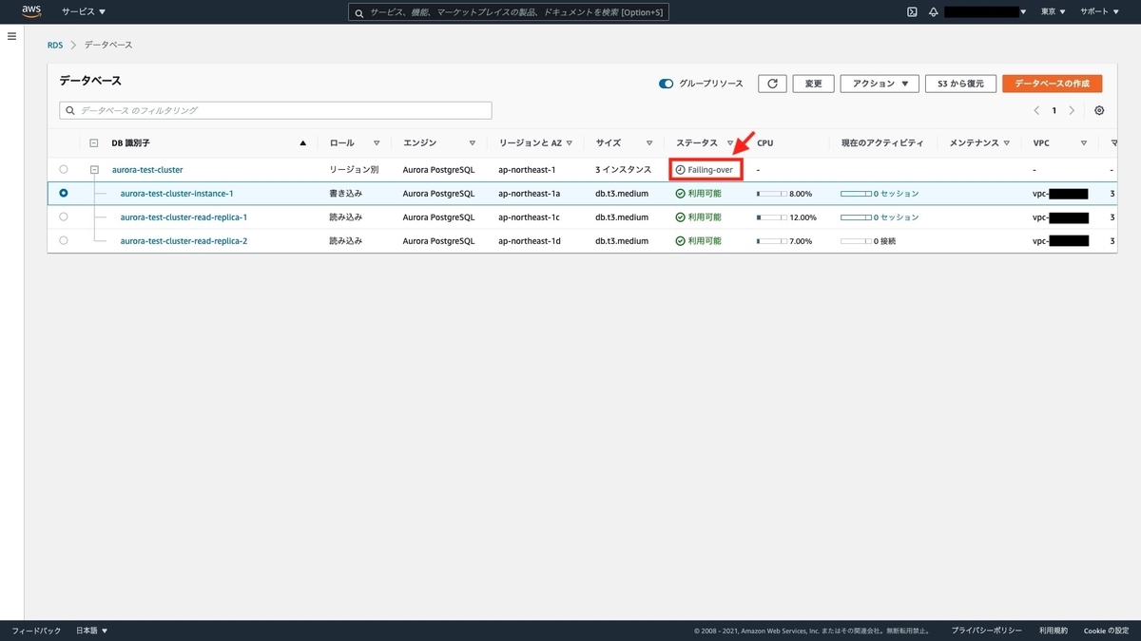
Task: Click the AWS logo home icon
Action: point(31,11)
